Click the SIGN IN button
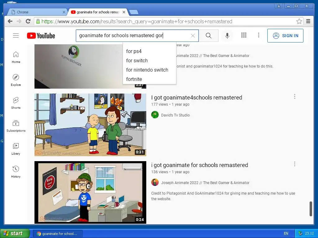The height and width of the screenshot is (238, 318). click(285, 36)
